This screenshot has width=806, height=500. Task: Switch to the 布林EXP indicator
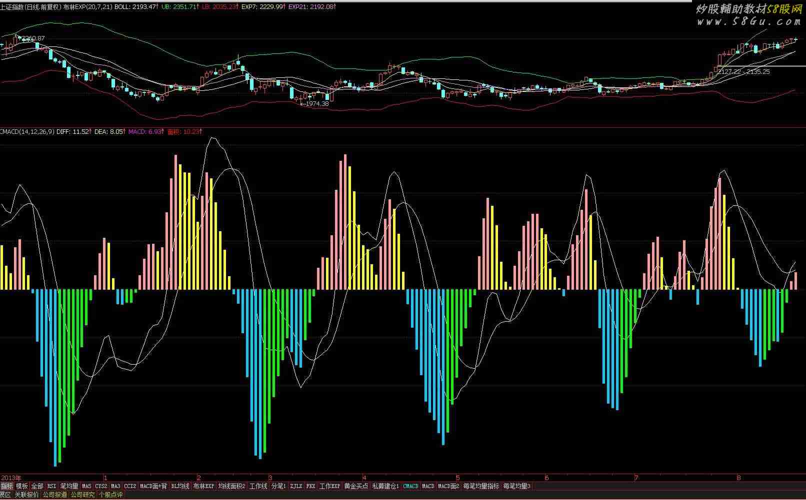[x=203, y=486]
